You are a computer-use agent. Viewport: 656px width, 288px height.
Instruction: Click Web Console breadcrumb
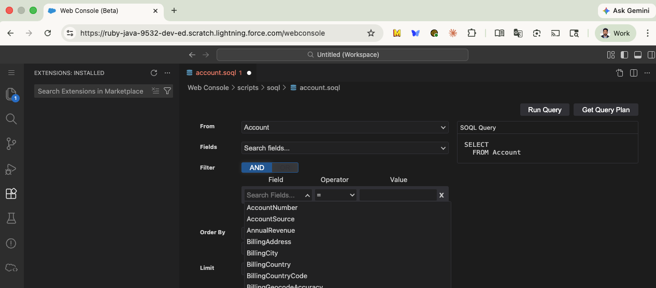tap(208, 87)
